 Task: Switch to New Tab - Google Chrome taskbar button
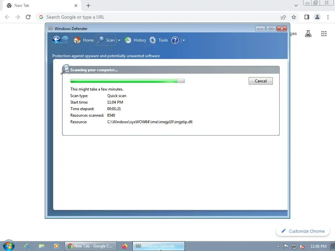click(91, 246)
